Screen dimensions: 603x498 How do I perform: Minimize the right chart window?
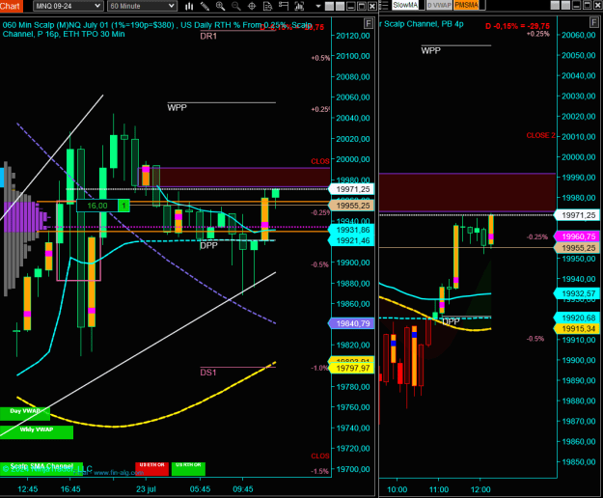click(x=576, y=5)
